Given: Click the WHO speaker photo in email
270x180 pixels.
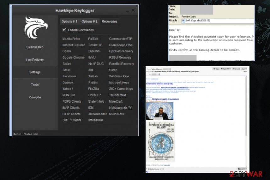Looking at the screenshot, I should 160,111.
